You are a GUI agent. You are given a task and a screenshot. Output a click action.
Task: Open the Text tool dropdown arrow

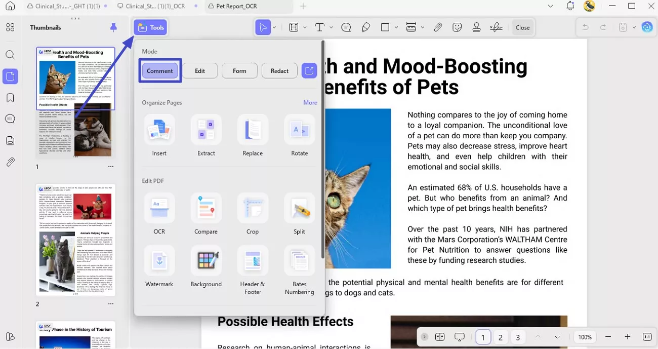pos(331,27)
